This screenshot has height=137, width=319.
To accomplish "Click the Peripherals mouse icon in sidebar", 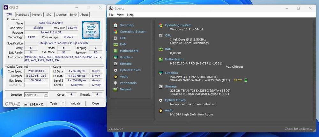I will (115, 83).
